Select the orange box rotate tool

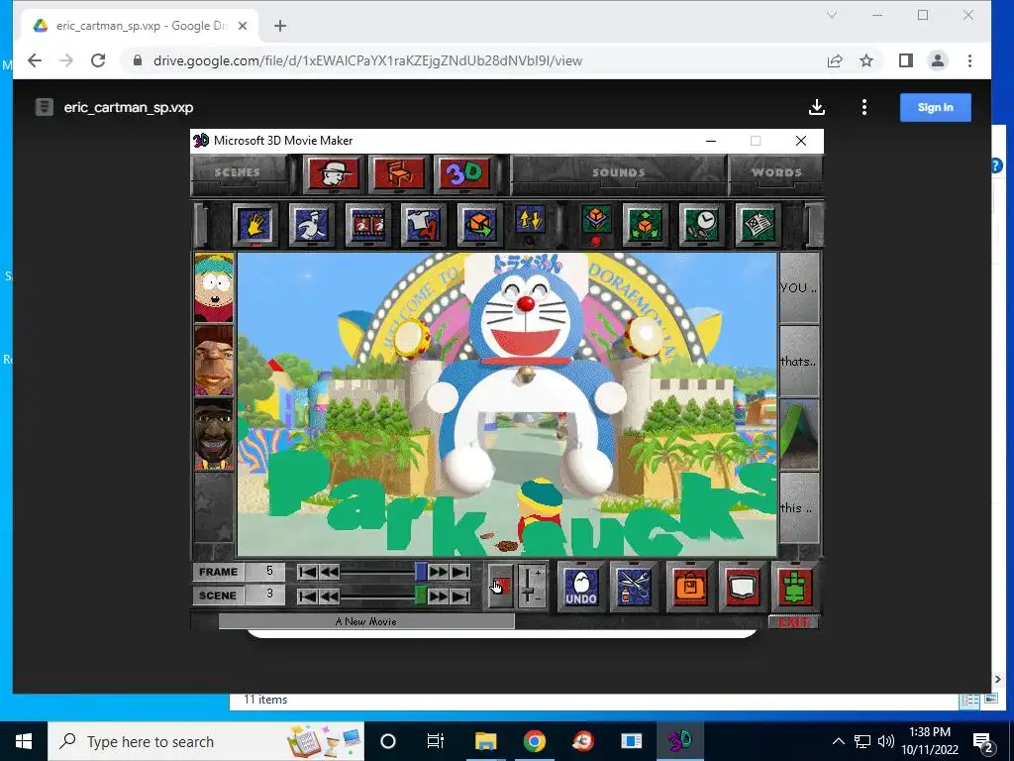tap(480, 225)
